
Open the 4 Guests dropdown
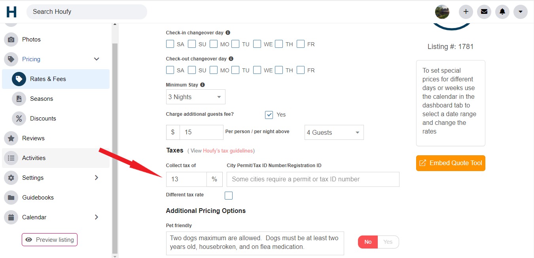[333, 132]
